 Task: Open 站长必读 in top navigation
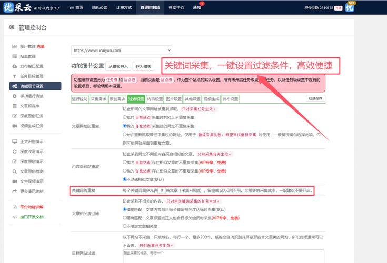click(100, 7)
